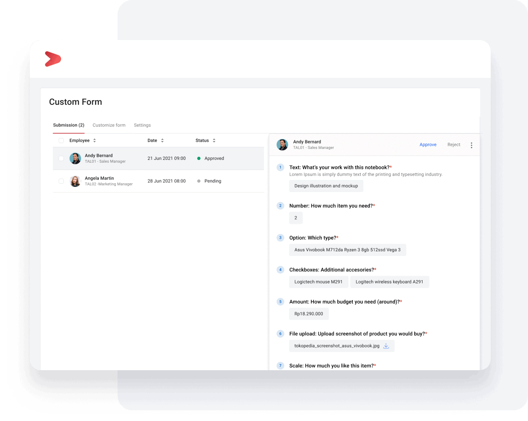Click the question 6 number badge

[280, 334]
